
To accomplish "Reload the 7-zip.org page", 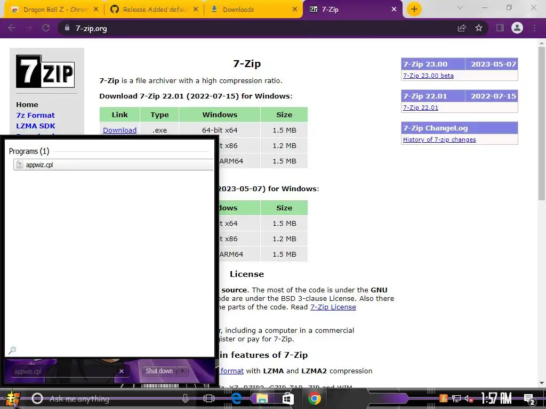I will [46, 28].
